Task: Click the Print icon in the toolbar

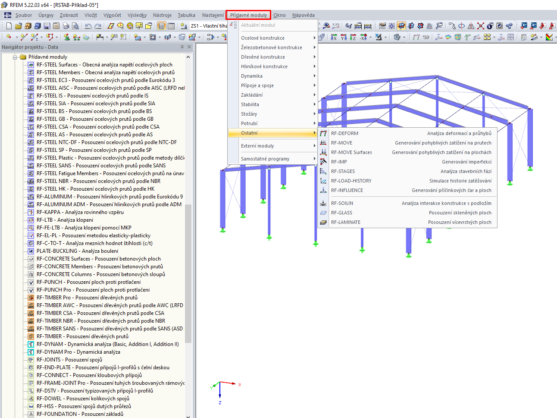Action: pos(66,26)
